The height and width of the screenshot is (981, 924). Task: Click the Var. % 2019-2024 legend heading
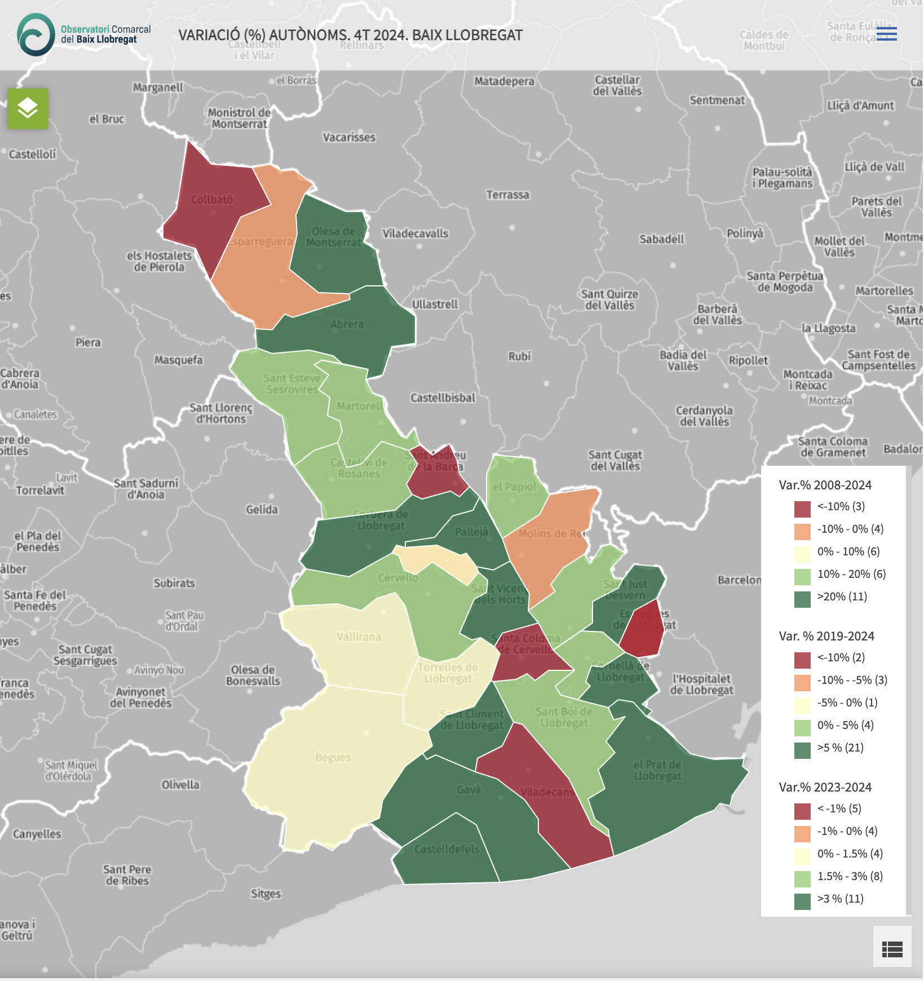coord(826,636)
